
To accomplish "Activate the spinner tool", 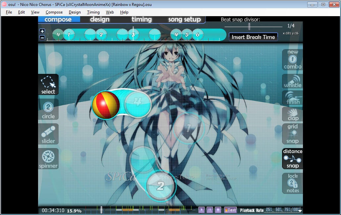I will [x=48, y=159].
